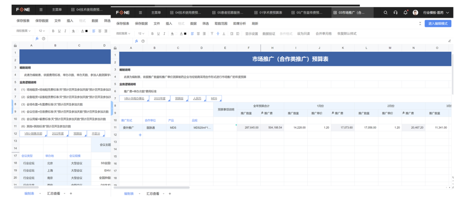Click white fill color swatch in front window
Image resolution: width=459 pixels, height=208 pixels.
tap(176, 34)
